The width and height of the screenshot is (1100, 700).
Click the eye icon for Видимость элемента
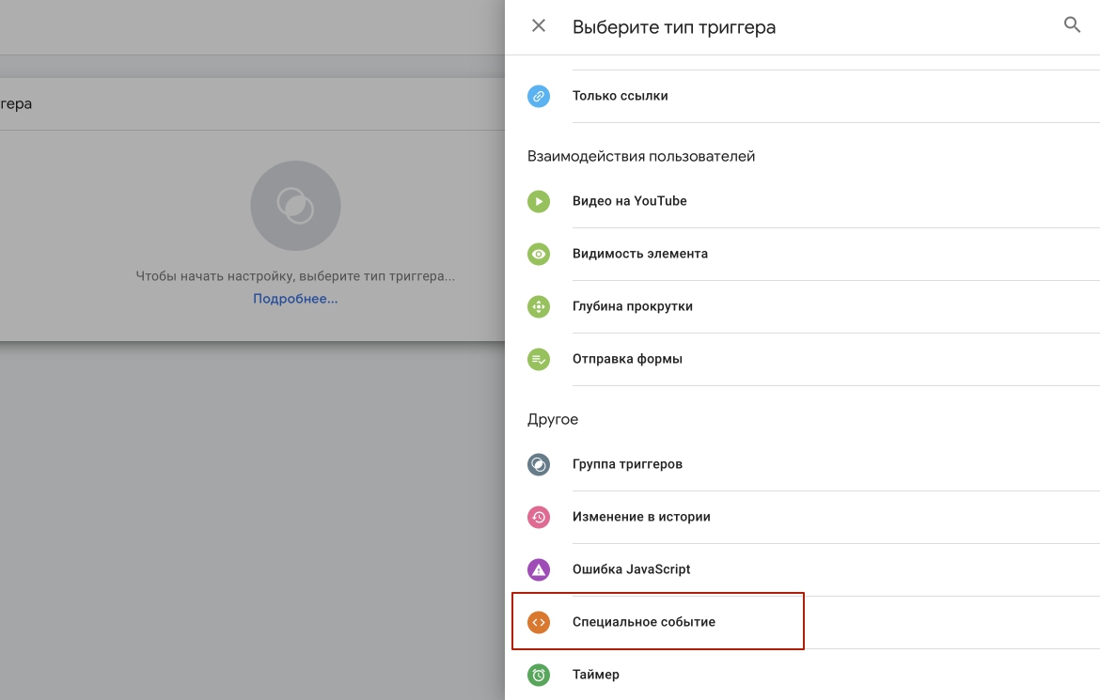tap(539, 254)
